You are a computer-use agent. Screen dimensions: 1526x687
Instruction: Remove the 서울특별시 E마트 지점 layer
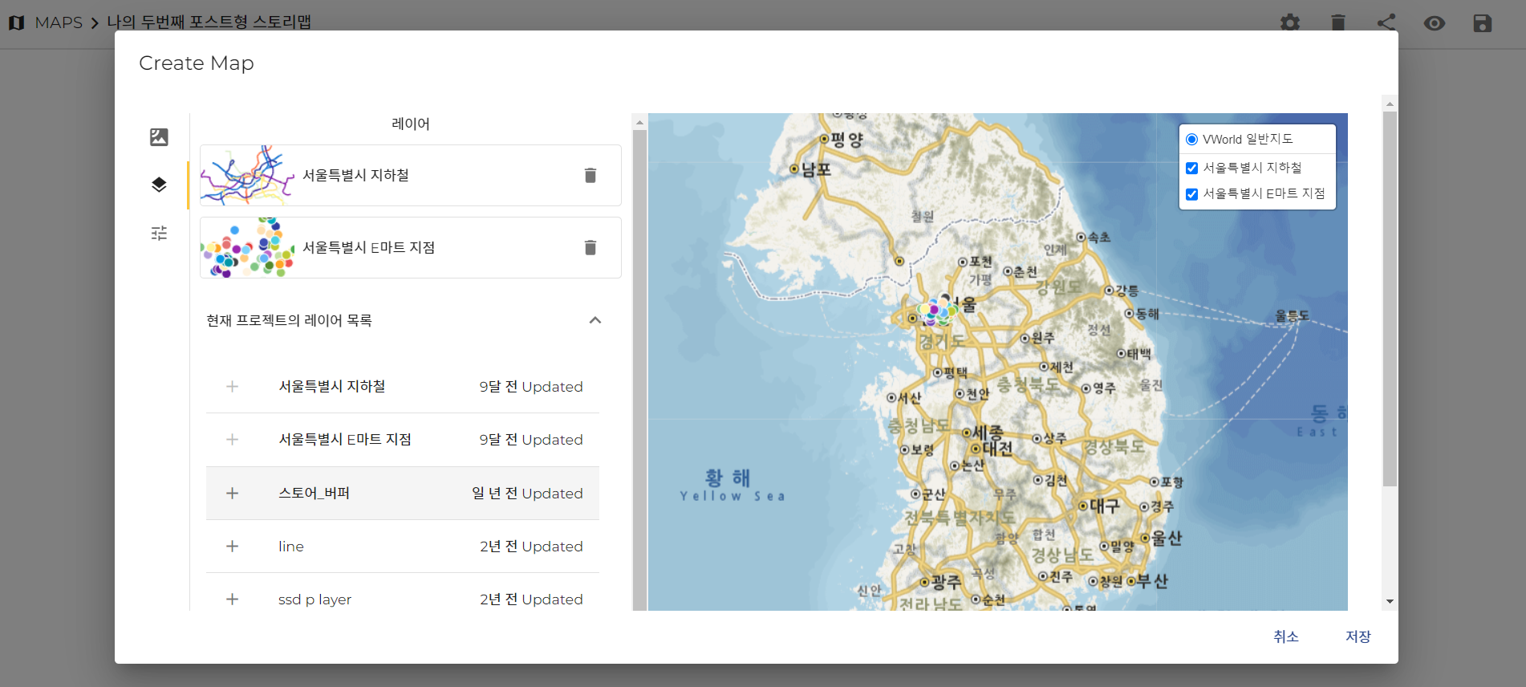pos(590,247)
